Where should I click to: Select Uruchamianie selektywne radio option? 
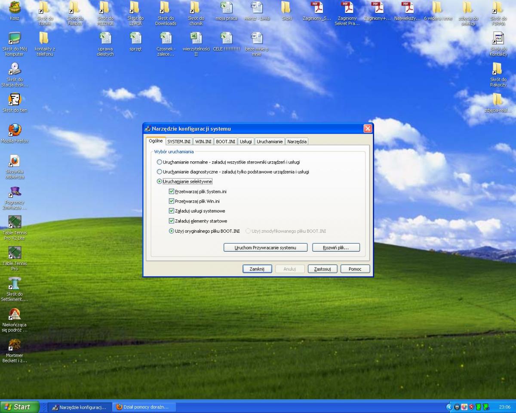click(160, 182)
